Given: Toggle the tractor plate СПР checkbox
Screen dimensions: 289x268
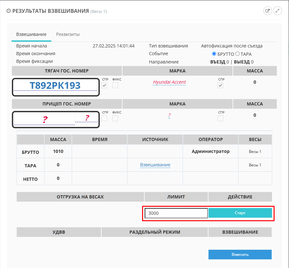Looking at the screenshot, I should [104, 85].
